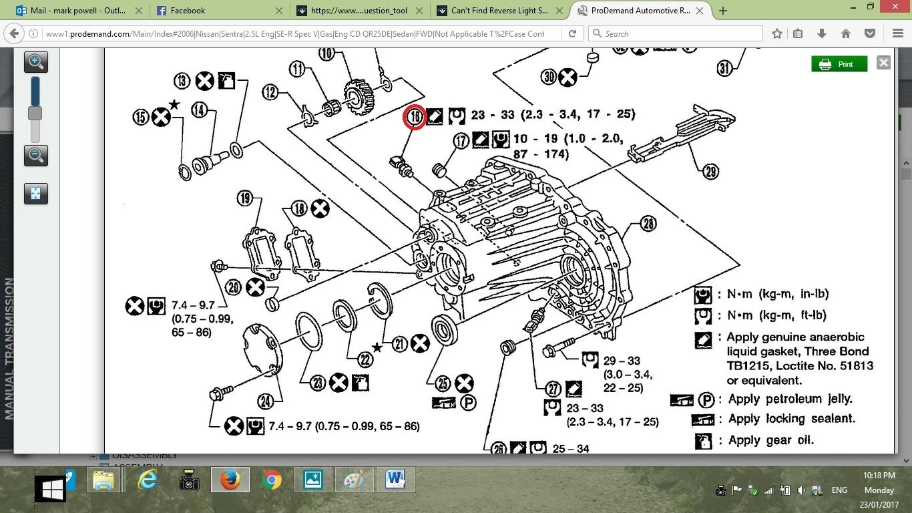Viewport: 912px width, 513px height.
Task: Click the 'Three Bond' gasket legend line
Action: pos(799,351)
